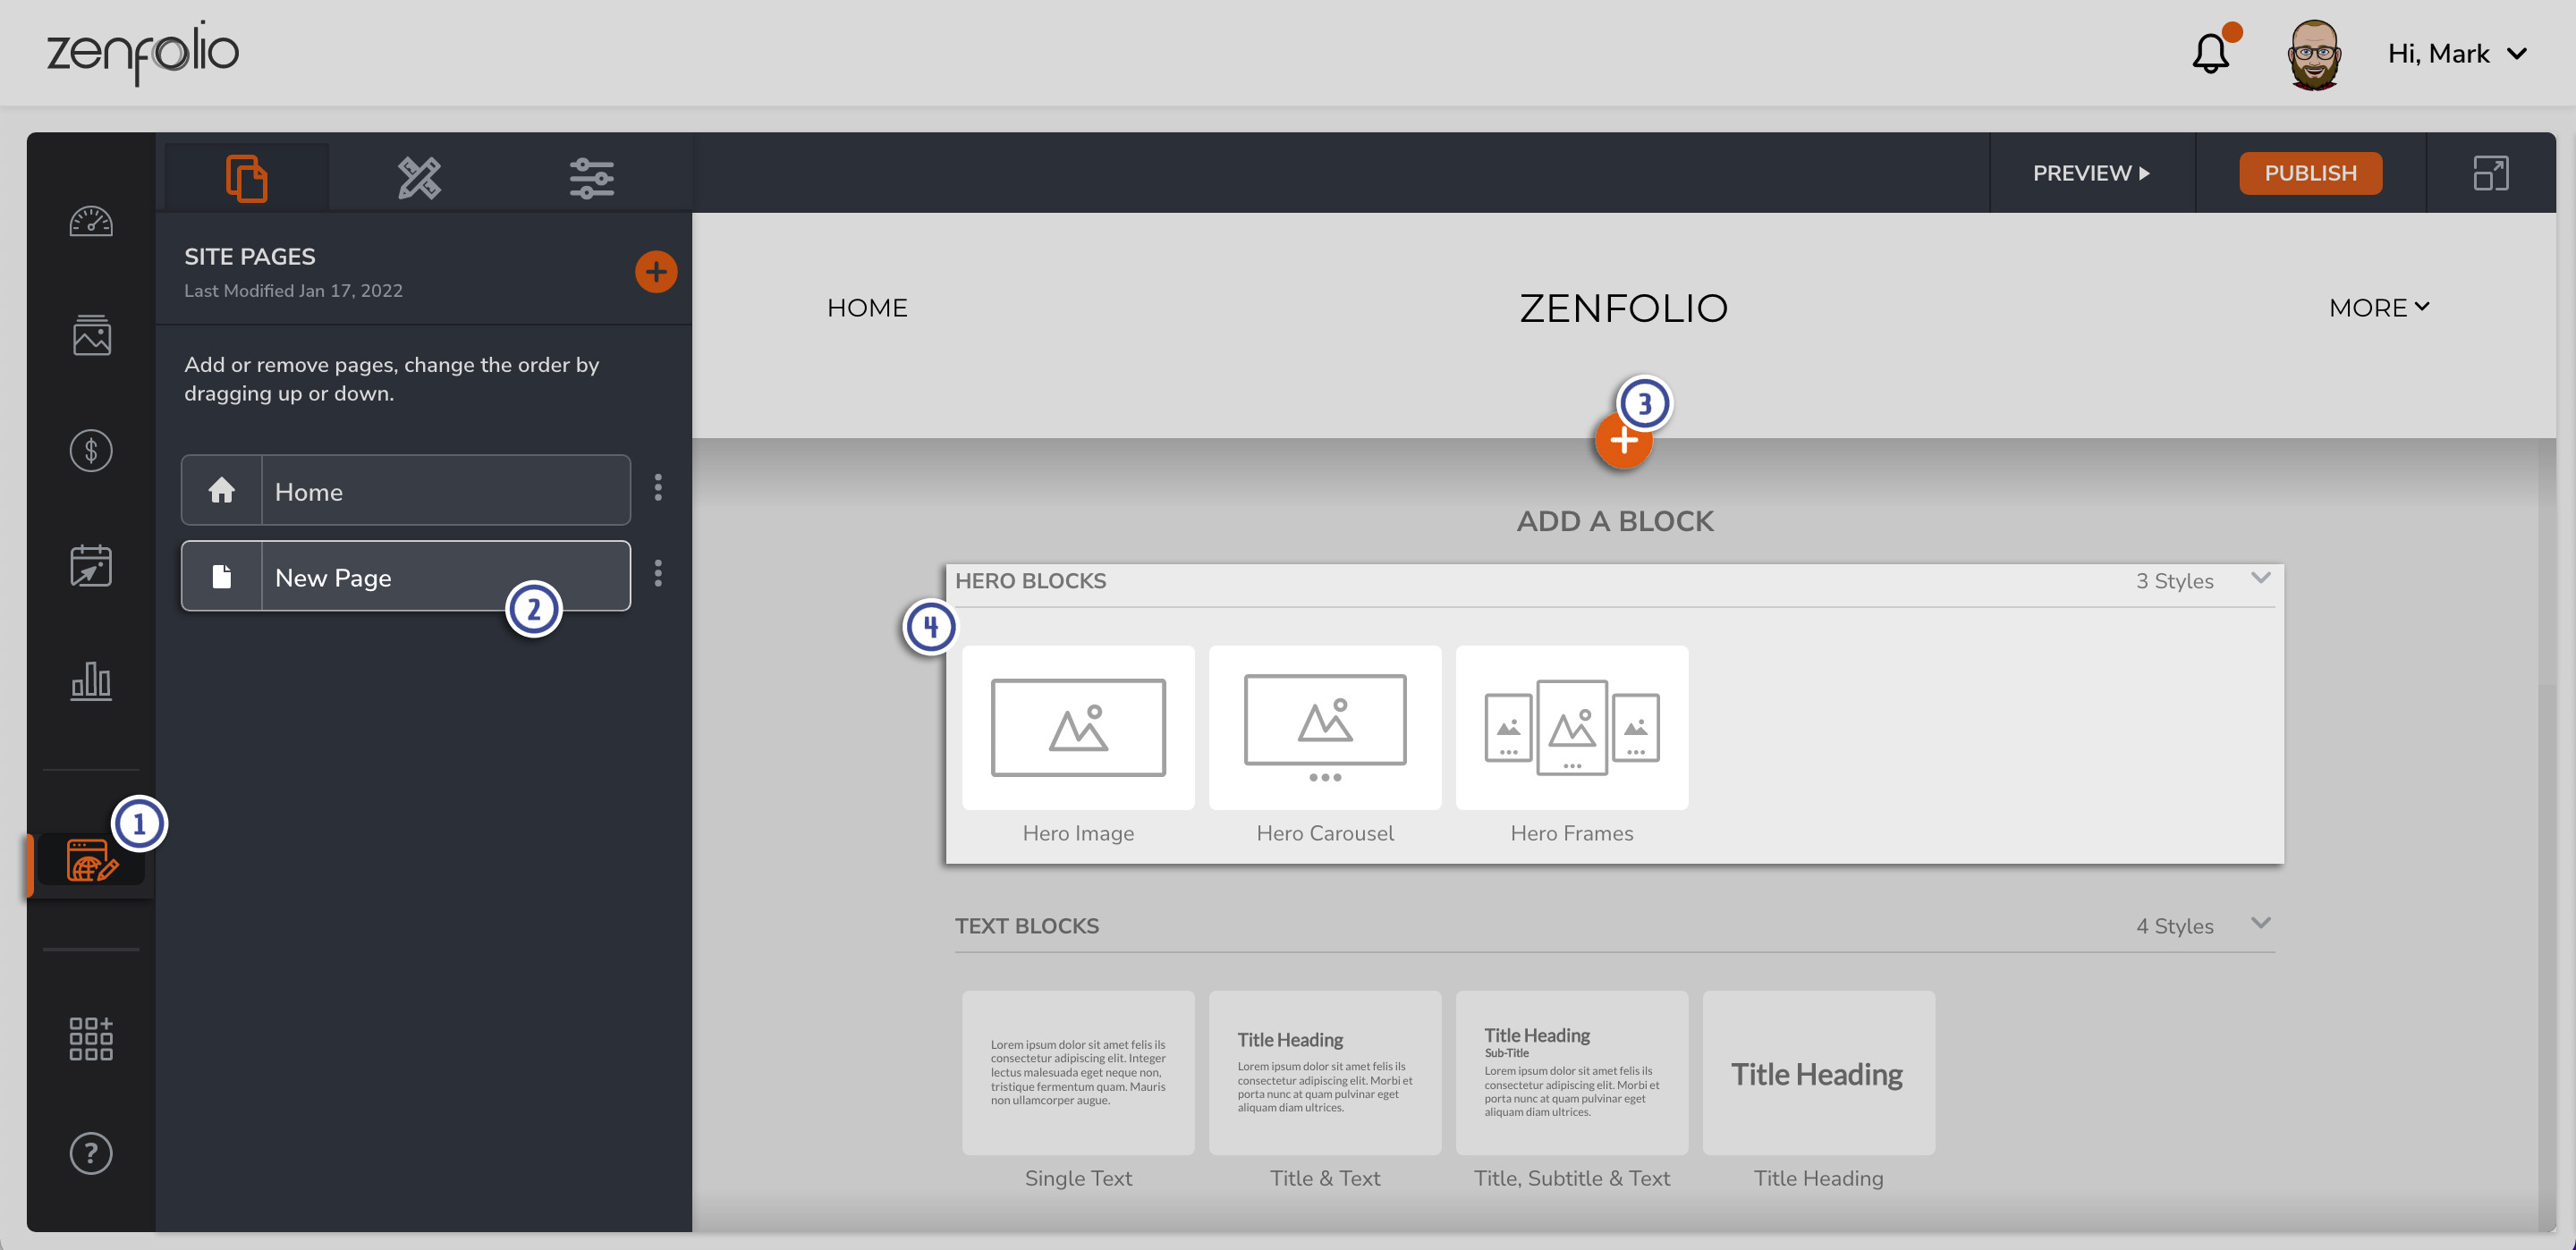
Task: Open the Help question mark icon
Action: coord(91,1153)
